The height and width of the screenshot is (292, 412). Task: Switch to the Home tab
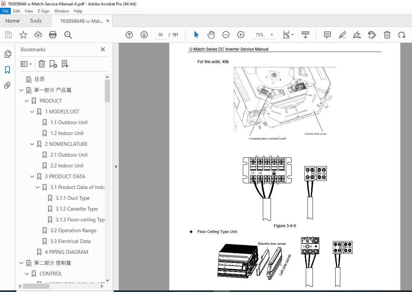coord(13,21)
